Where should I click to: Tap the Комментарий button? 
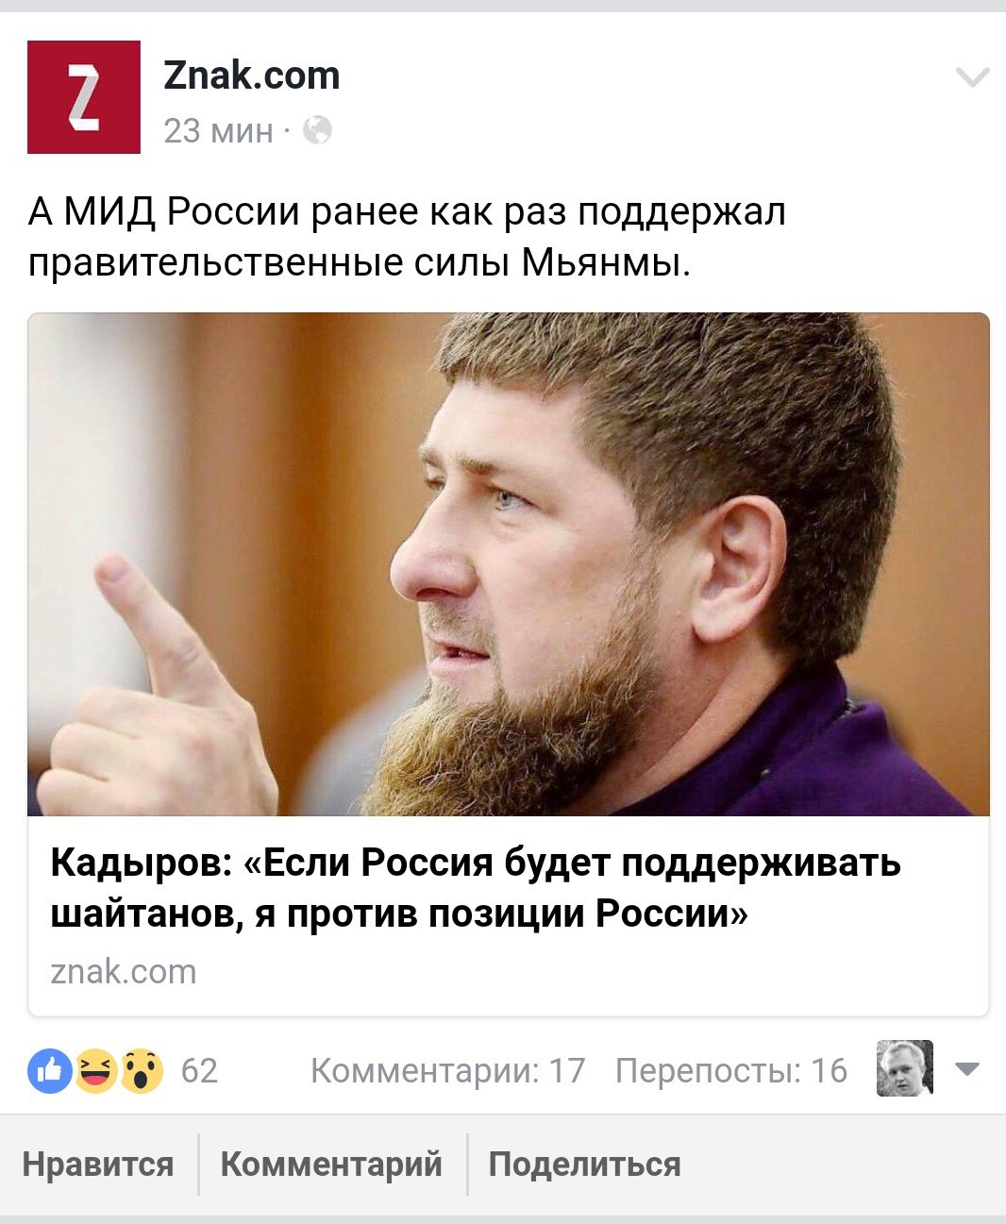pyautogui.click(x=331, y=1165)
